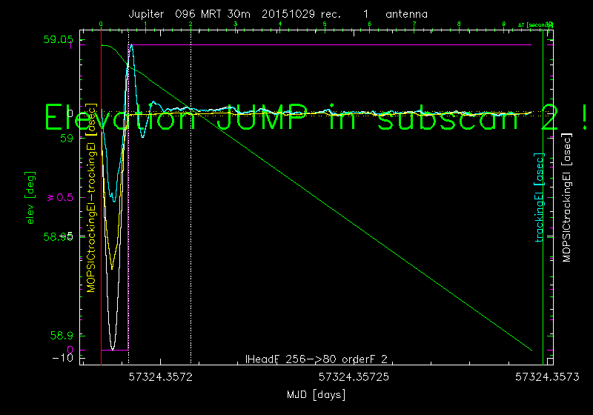Screen dimensions: 593x415
Task: Click the lowest point of the yellow curve
Action: click(112, 268)
